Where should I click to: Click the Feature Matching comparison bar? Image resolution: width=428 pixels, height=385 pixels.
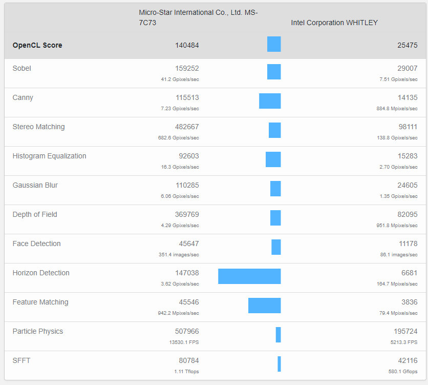click(265, 306)
